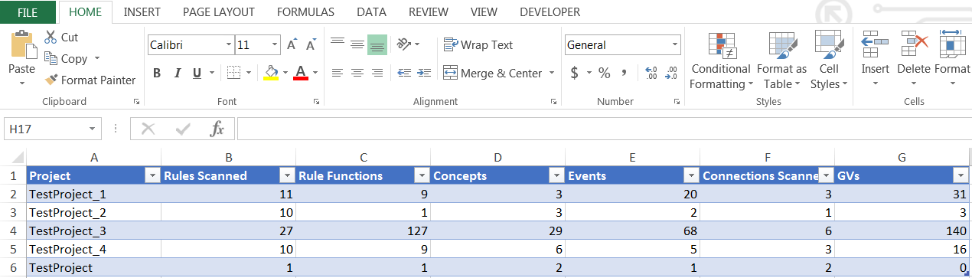Open the Merge & Center dropdown arrow
The width and height of the screenshot is (972, 278).
[551, 74]
